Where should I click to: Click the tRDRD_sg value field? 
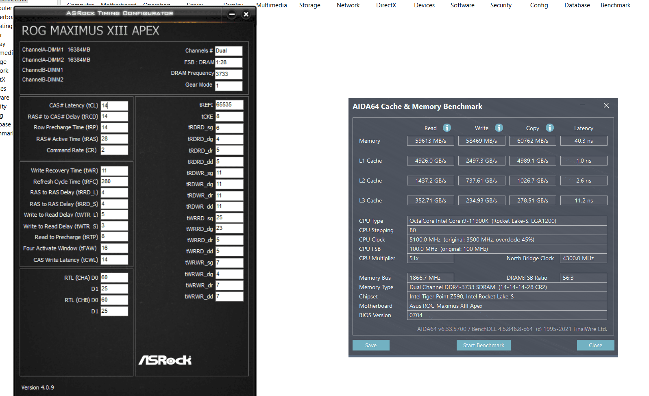229,128
